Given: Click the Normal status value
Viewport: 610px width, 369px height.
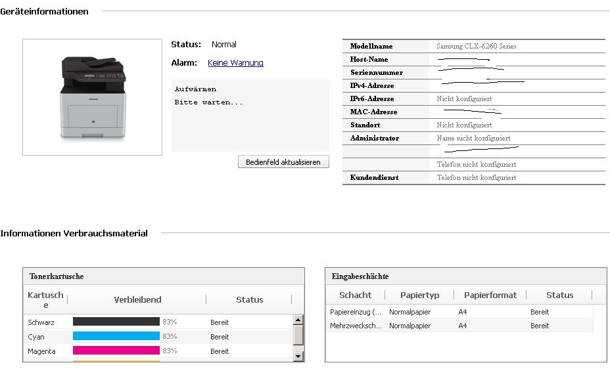Looking at the screenshot, I should tap(223, 44).
